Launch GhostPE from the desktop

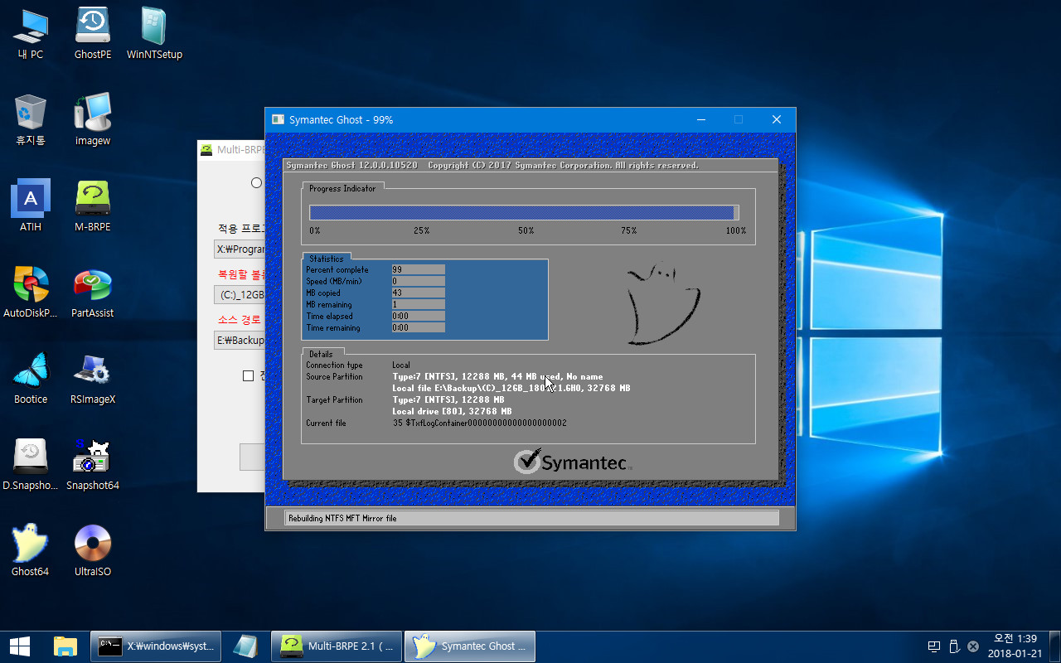click(x=93, y=33)
